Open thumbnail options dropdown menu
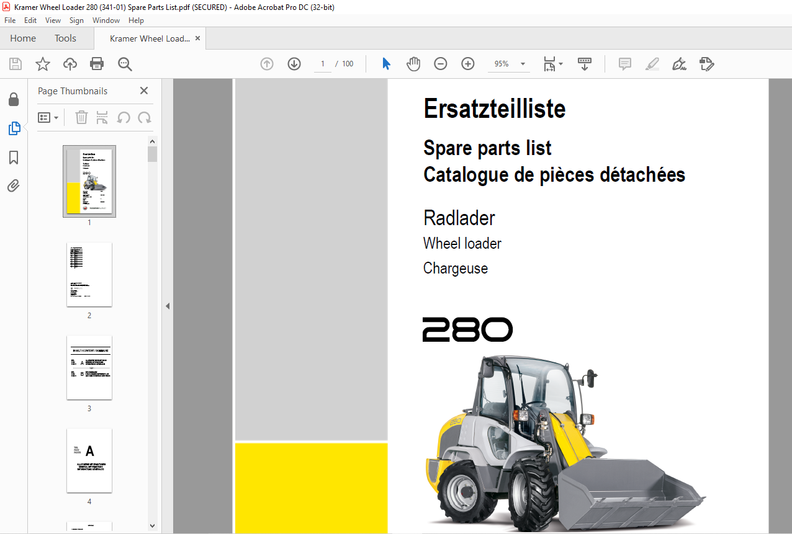This screenshot has width=792, height=534. [x=48, y=117]
